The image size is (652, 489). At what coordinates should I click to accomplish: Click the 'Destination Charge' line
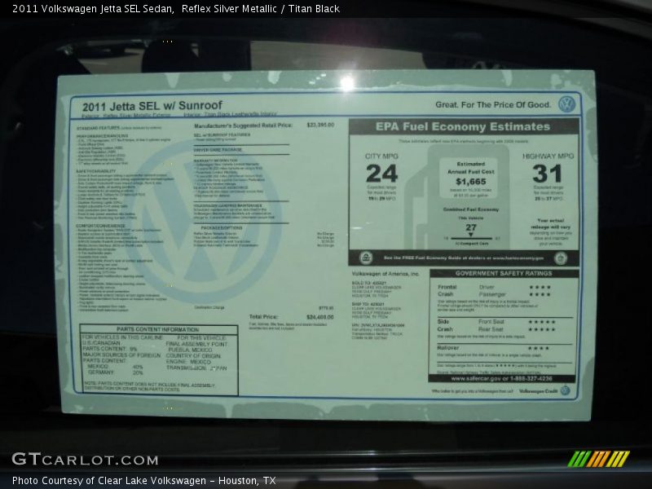tap(264, 308)
